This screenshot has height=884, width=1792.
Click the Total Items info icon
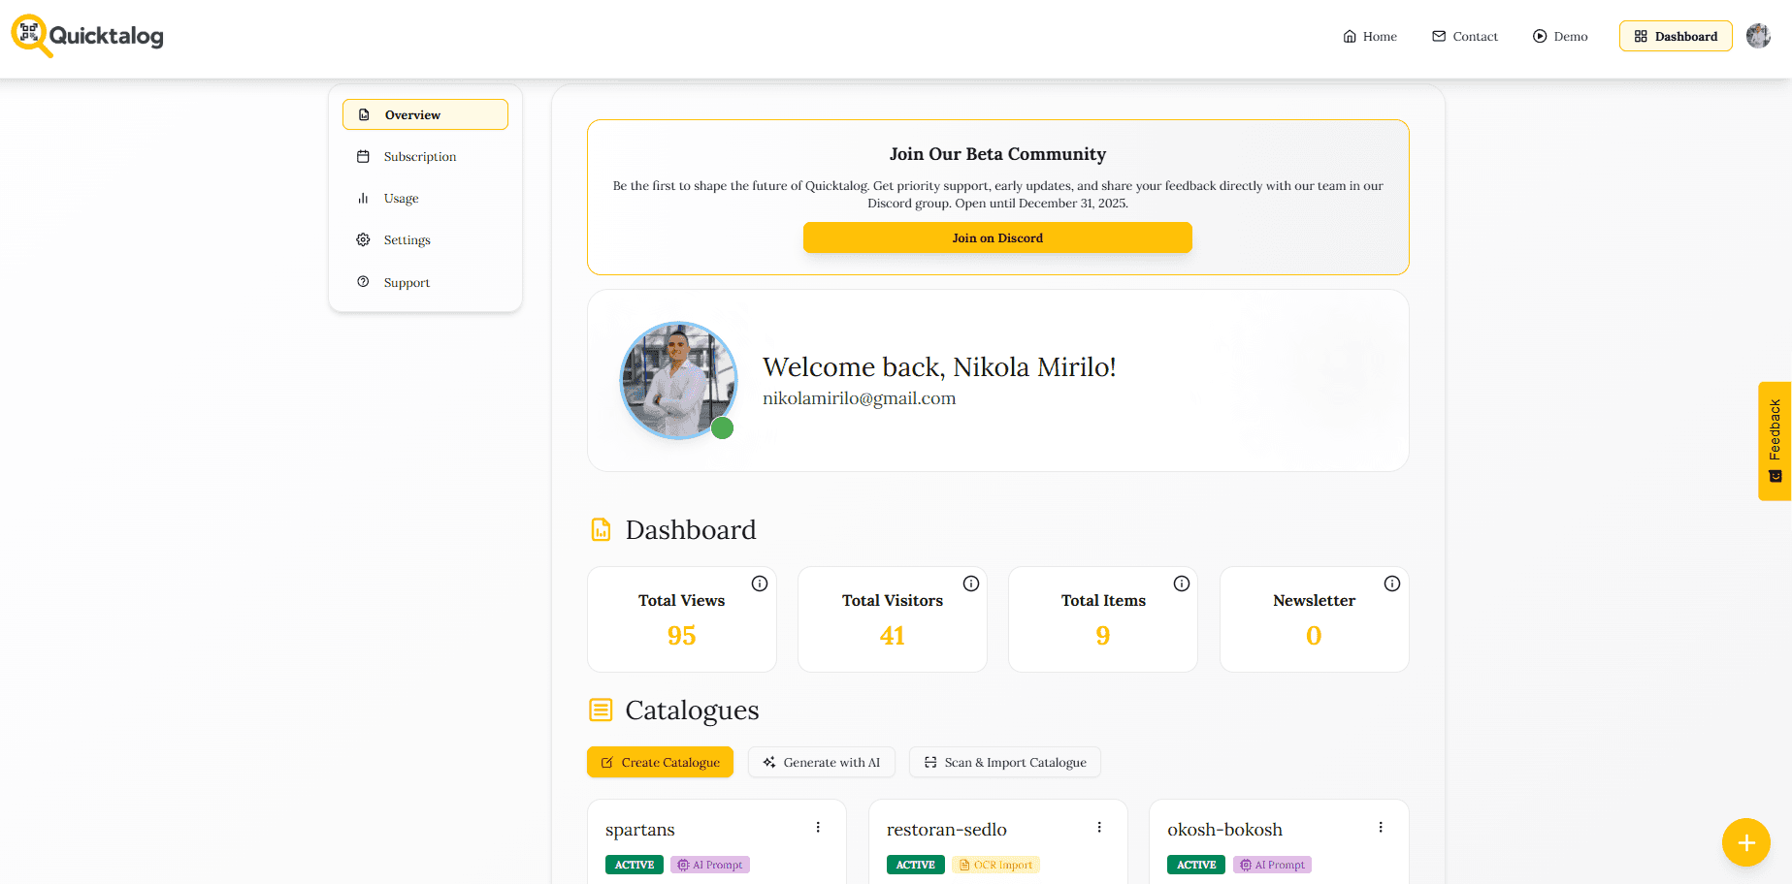coord(1181,584)
